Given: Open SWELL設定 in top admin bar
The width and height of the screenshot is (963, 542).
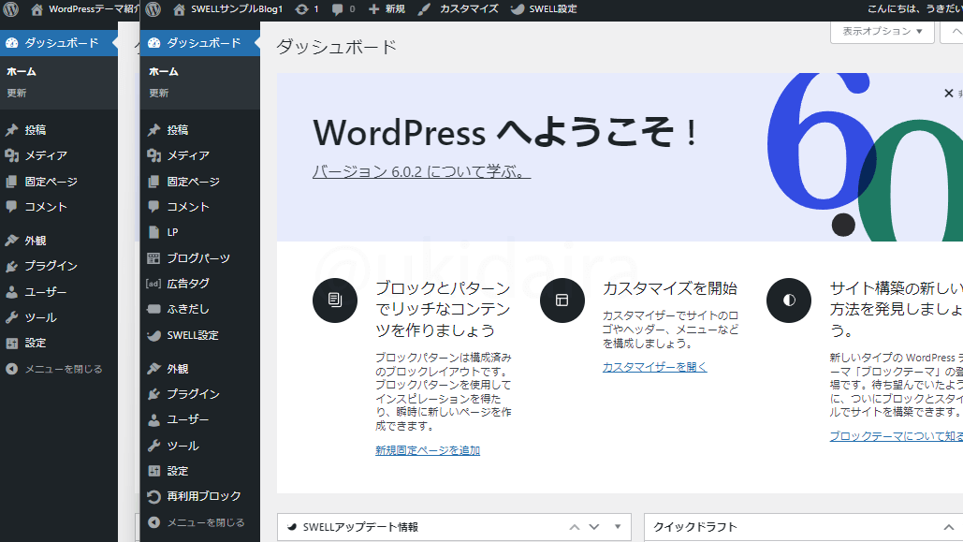Looking at the screenshot, I should [x=544, y=9].
